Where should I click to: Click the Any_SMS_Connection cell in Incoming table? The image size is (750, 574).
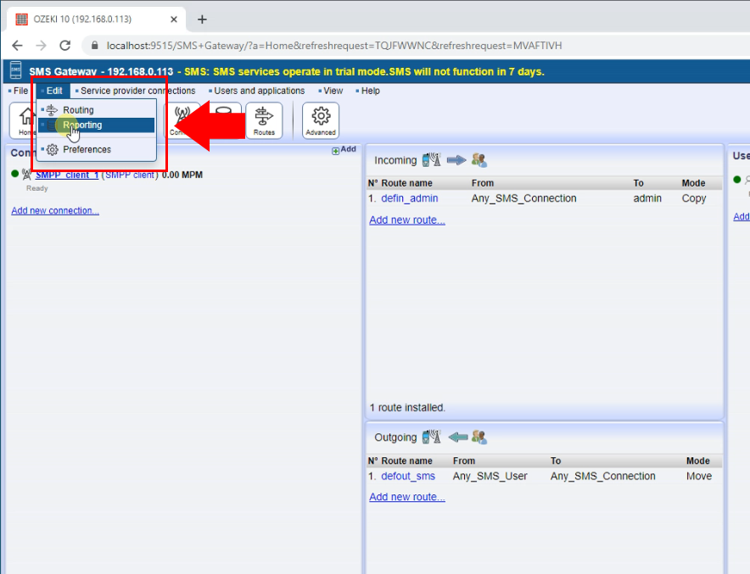523,198
